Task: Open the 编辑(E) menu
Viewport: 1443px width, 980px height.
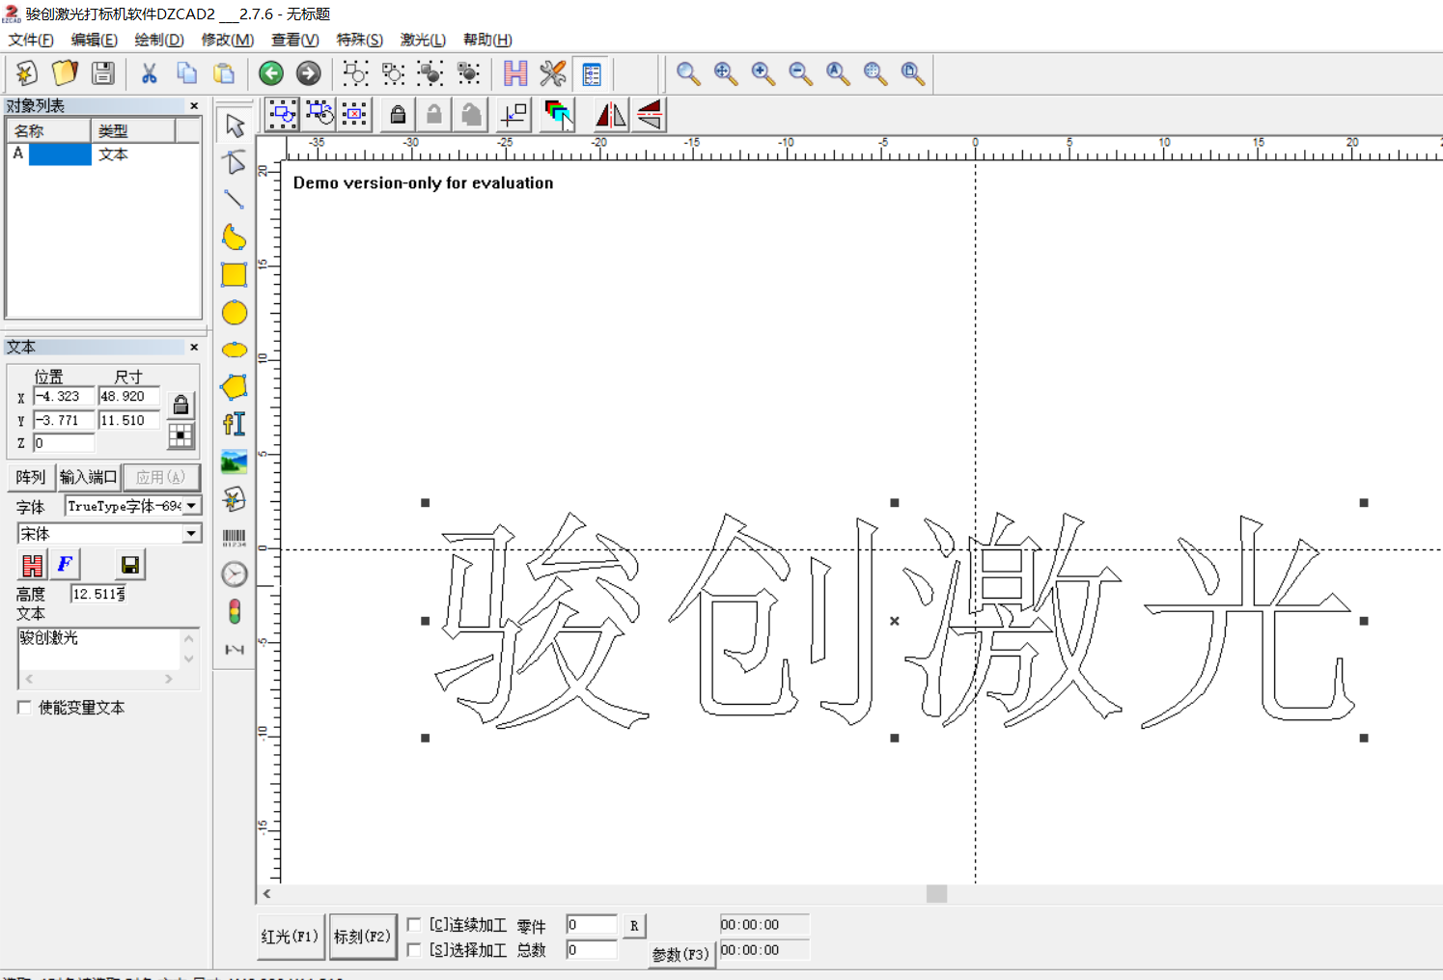Action: pyautogui.click(x=95, y=40)
